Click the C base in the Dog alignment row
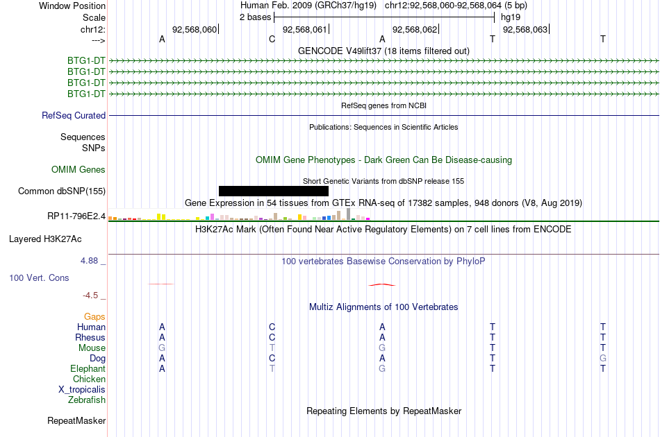 pyautogui.click(x=272, y=359)
